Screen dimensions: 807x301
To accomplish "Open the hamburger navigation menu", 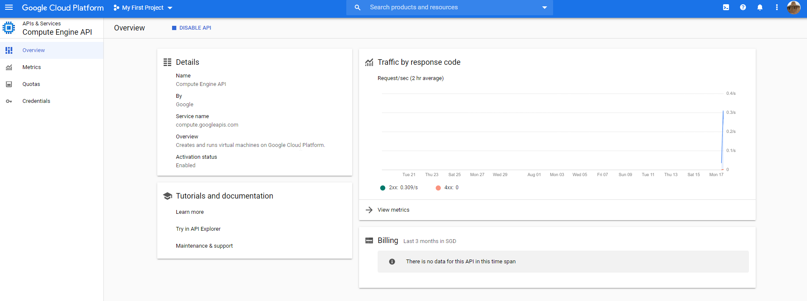I will pyautogui.click(x=9, y=8).
